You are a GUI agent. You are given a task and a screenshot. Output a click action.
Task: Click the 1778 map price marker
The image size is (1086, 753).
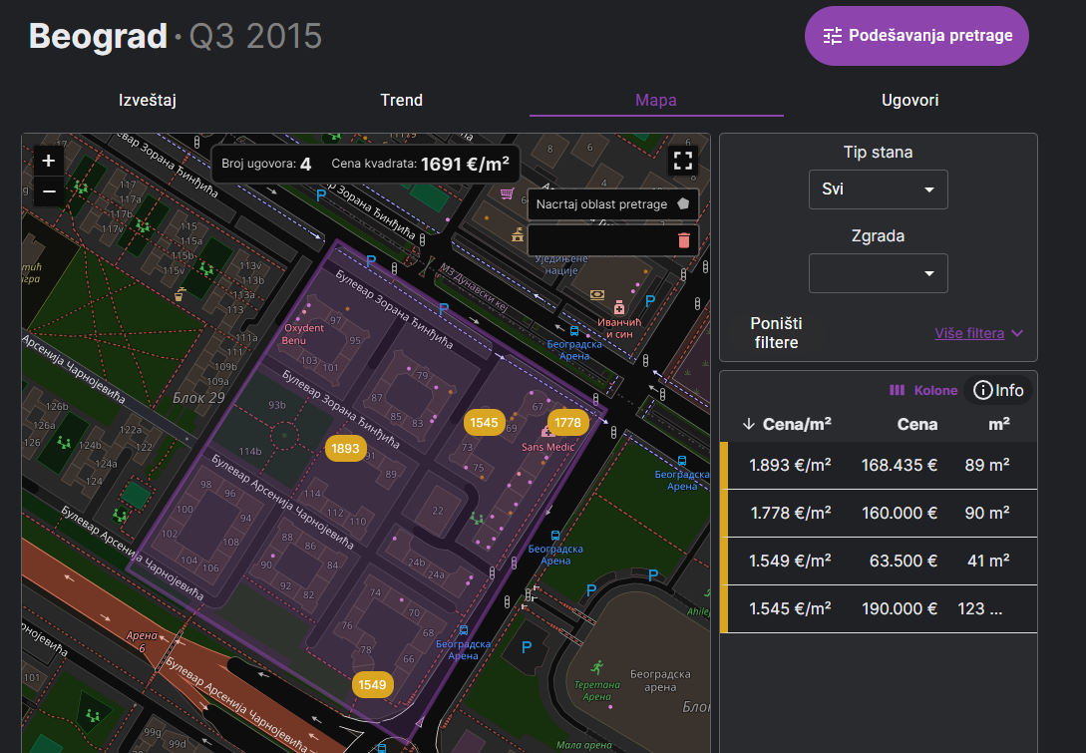point(567,423)
